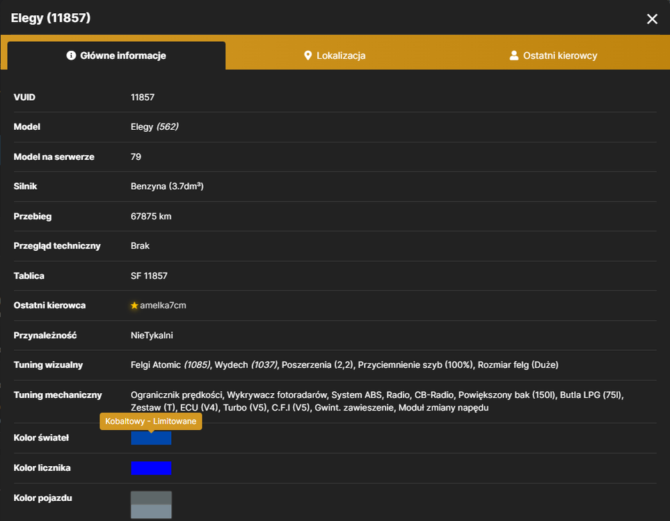
Task: Click the VUID row label
Action: [24, 97]
